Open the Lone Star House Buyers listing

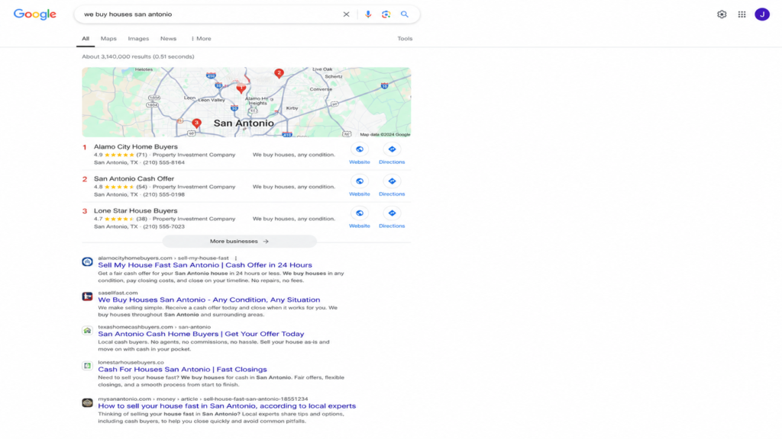[x=136, y=210]
